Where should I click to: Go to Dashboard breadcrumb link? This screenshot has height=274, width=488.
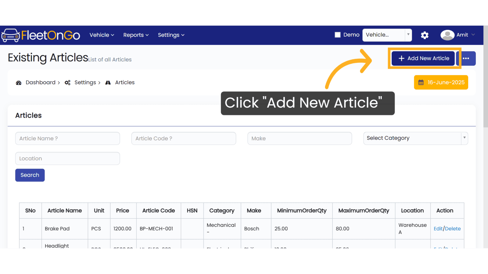(41, 83)
